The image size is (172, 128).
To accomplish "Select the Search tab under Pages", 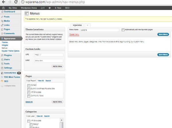I will pos(48,81).
